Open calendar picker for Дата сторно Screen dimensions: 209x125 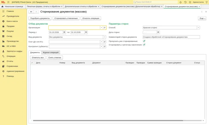[158, 32]
